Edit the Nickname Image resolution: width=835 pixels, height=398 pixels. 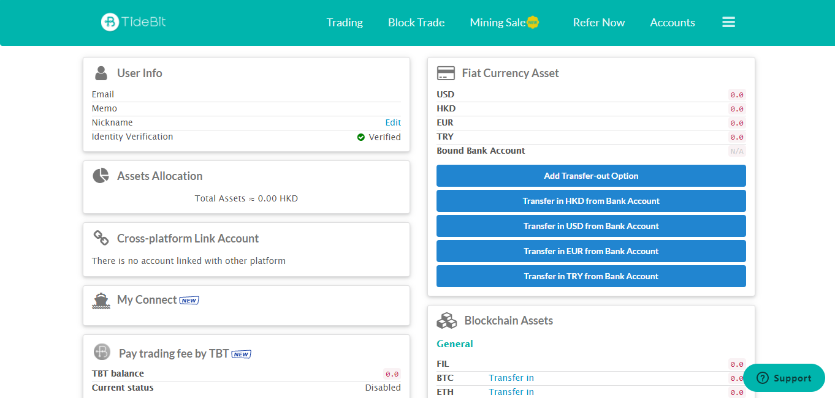pos(393,122)
